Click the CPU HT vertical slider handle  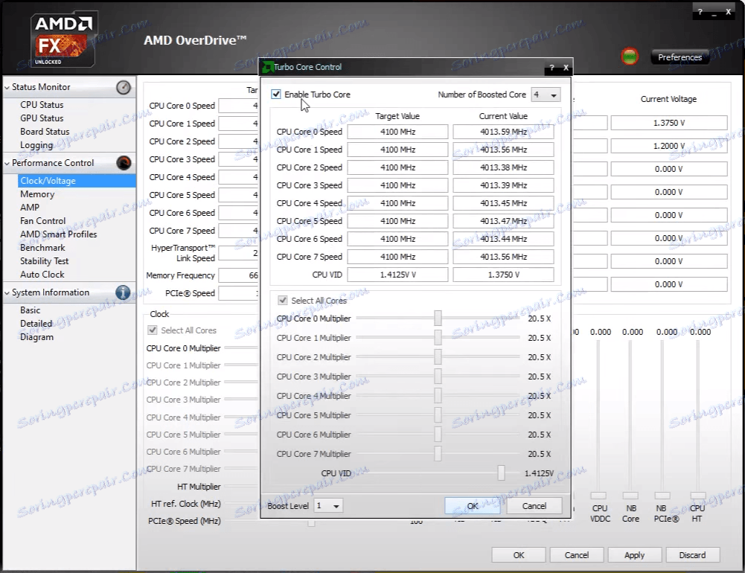click(x=698, y=496)
